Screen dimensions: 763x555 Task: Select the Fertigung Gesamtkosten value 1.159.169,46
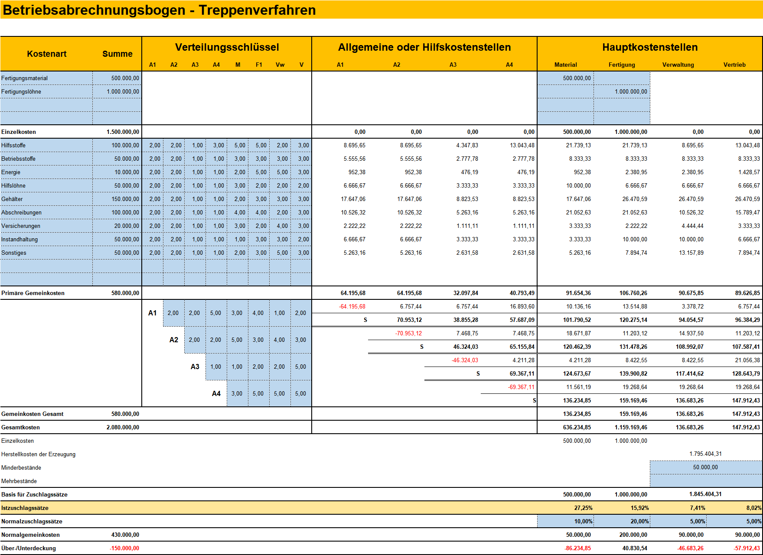coord(631,427)
